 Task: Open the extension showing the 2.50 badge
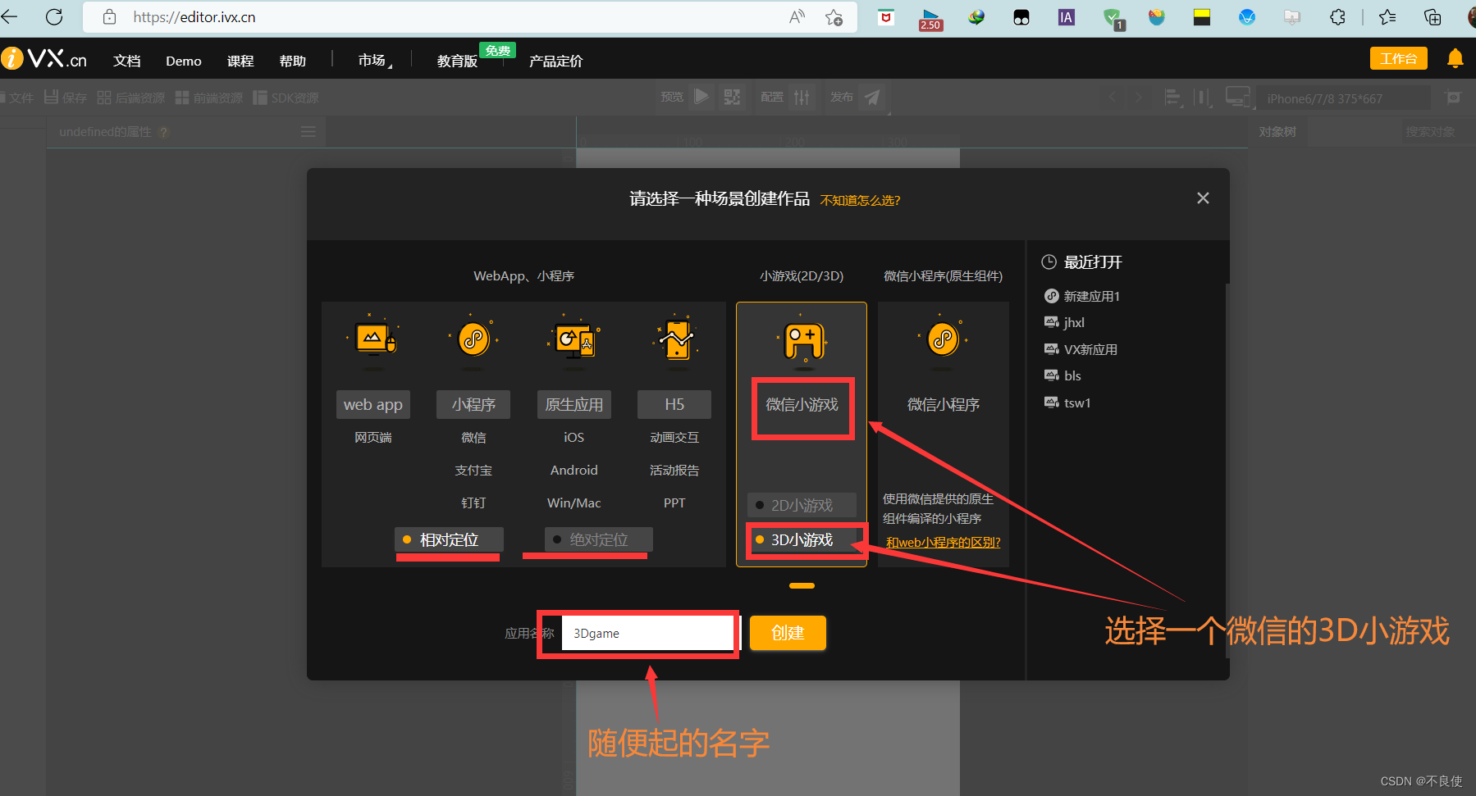pyautogui.click(x=930, y=19)
